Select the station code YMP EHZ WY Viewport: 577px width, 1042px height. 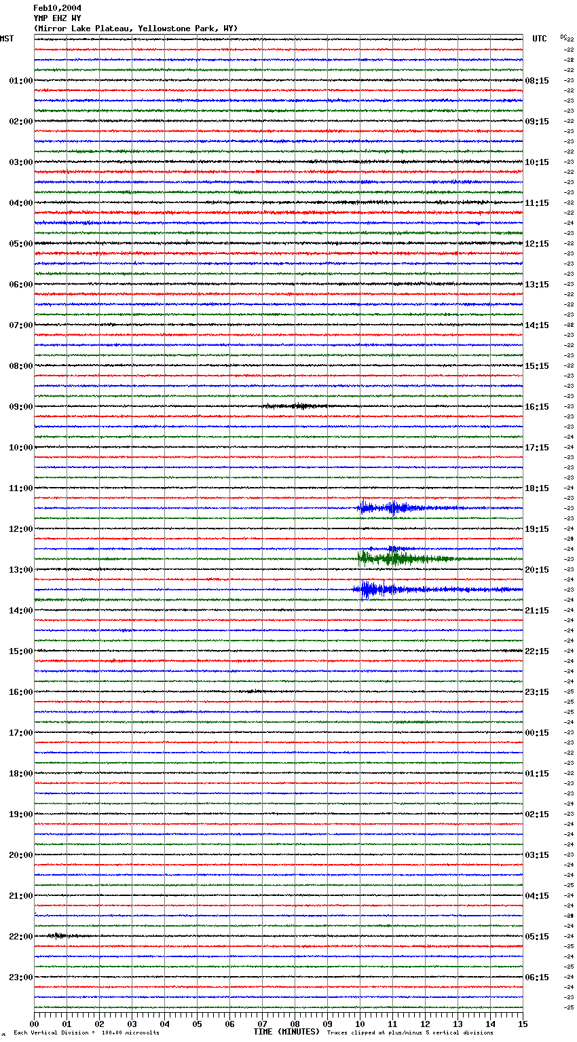point(57,18)
